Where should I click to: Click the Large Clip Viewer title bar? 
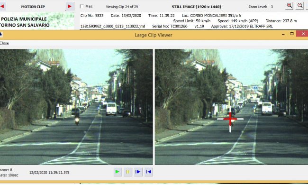pyautogui.click(x=154, y=35)
